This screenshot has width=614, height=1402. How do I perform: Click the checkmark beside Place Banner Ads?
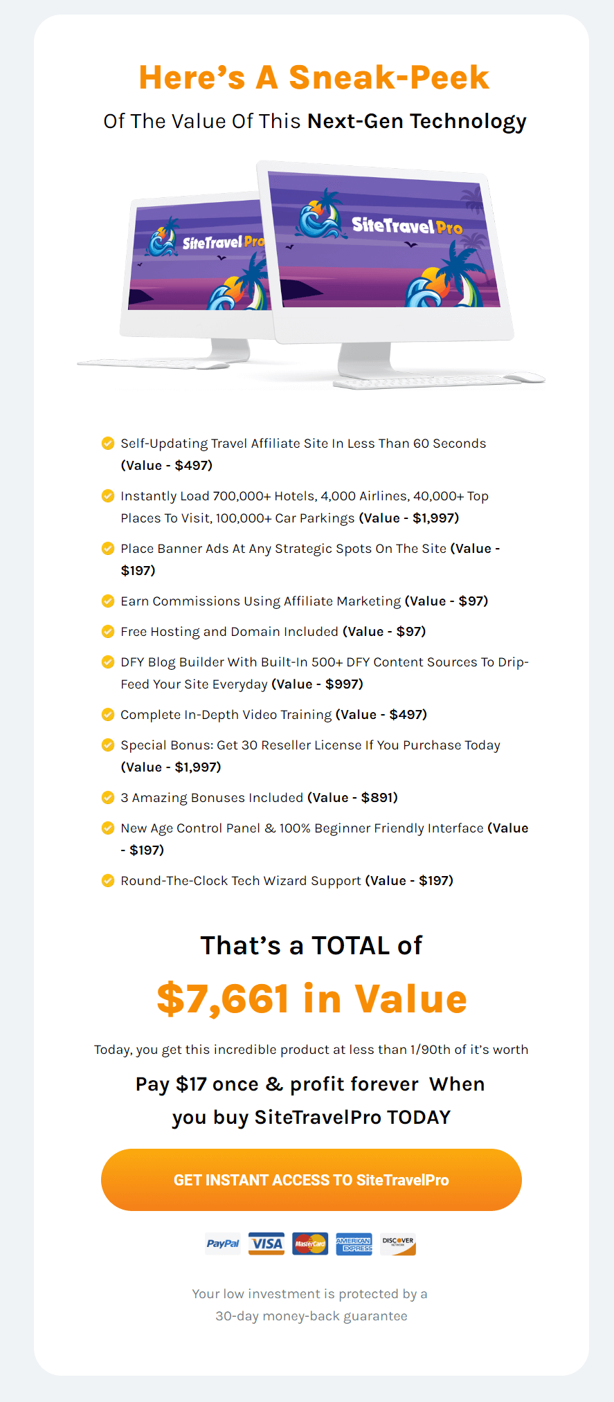pos(108,548)
